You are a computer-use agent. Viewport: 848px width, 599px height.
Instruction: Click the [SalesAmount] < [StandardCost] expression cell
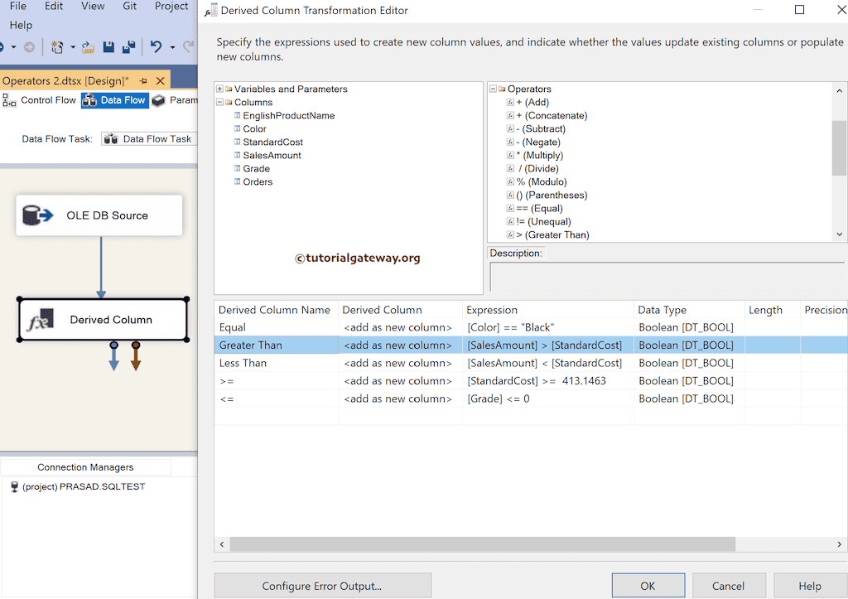pos(548,363)
